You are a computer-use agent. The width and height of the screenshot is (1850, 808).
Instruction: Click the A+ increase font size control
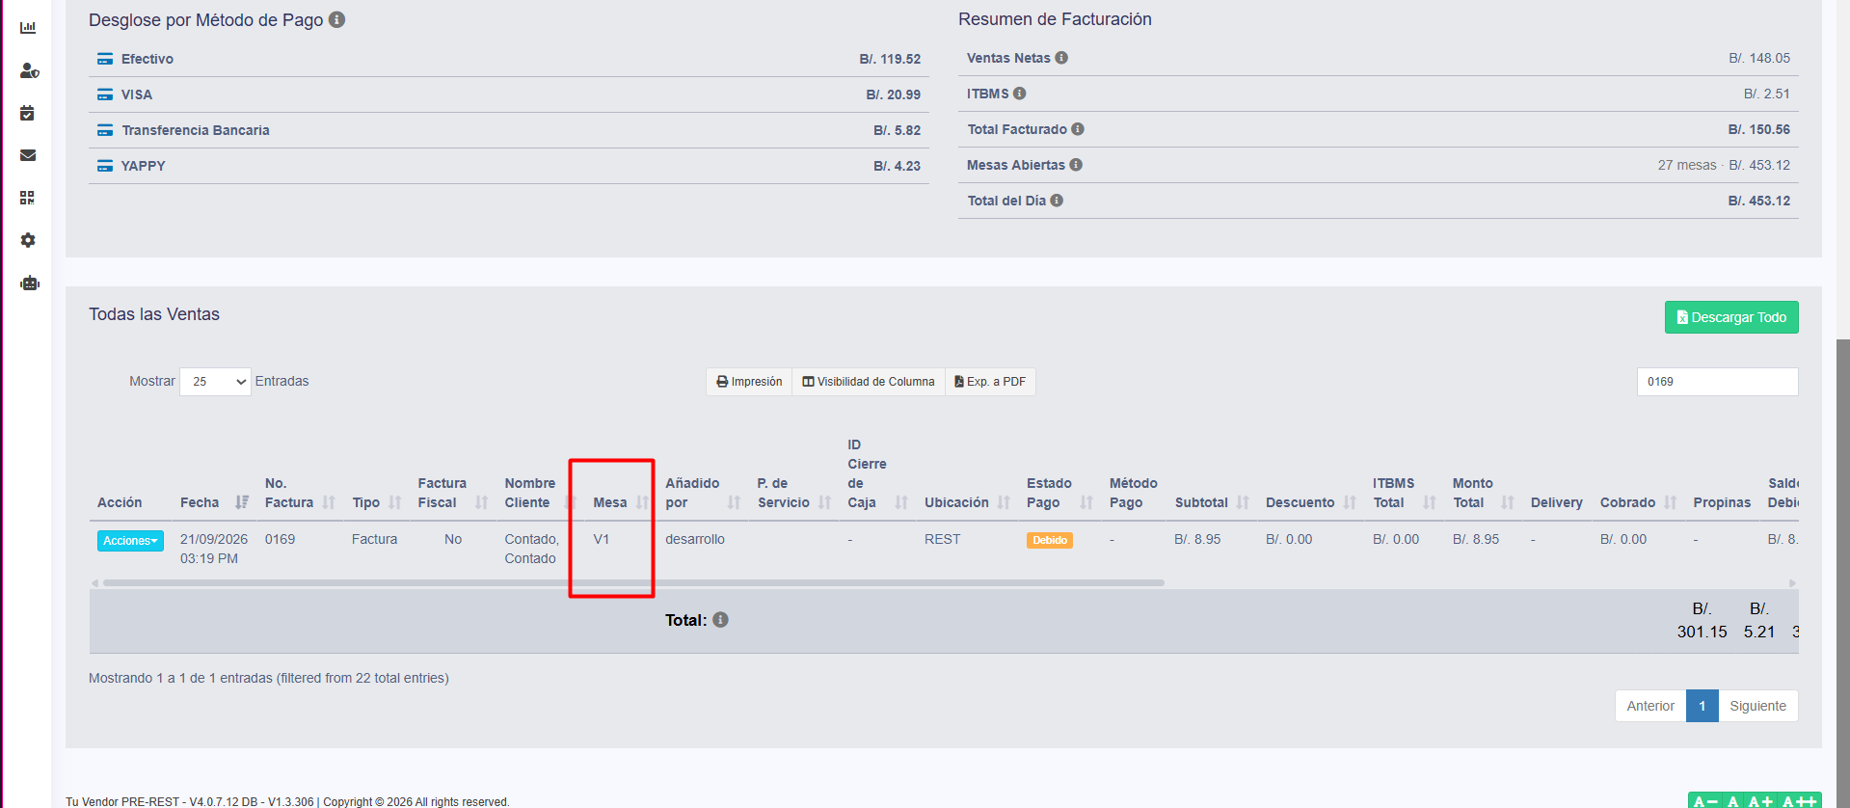[1760, 801]
